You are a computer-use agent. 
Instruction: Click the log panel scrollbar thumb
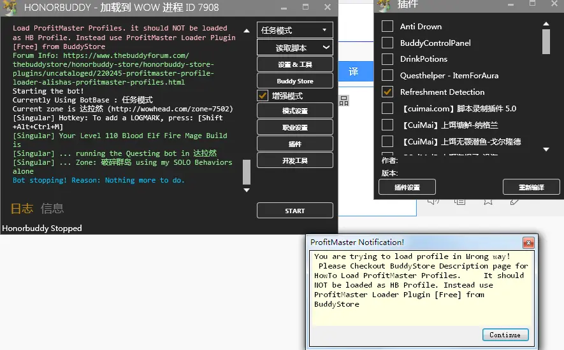pyautogui.click(x=247, y=172)
